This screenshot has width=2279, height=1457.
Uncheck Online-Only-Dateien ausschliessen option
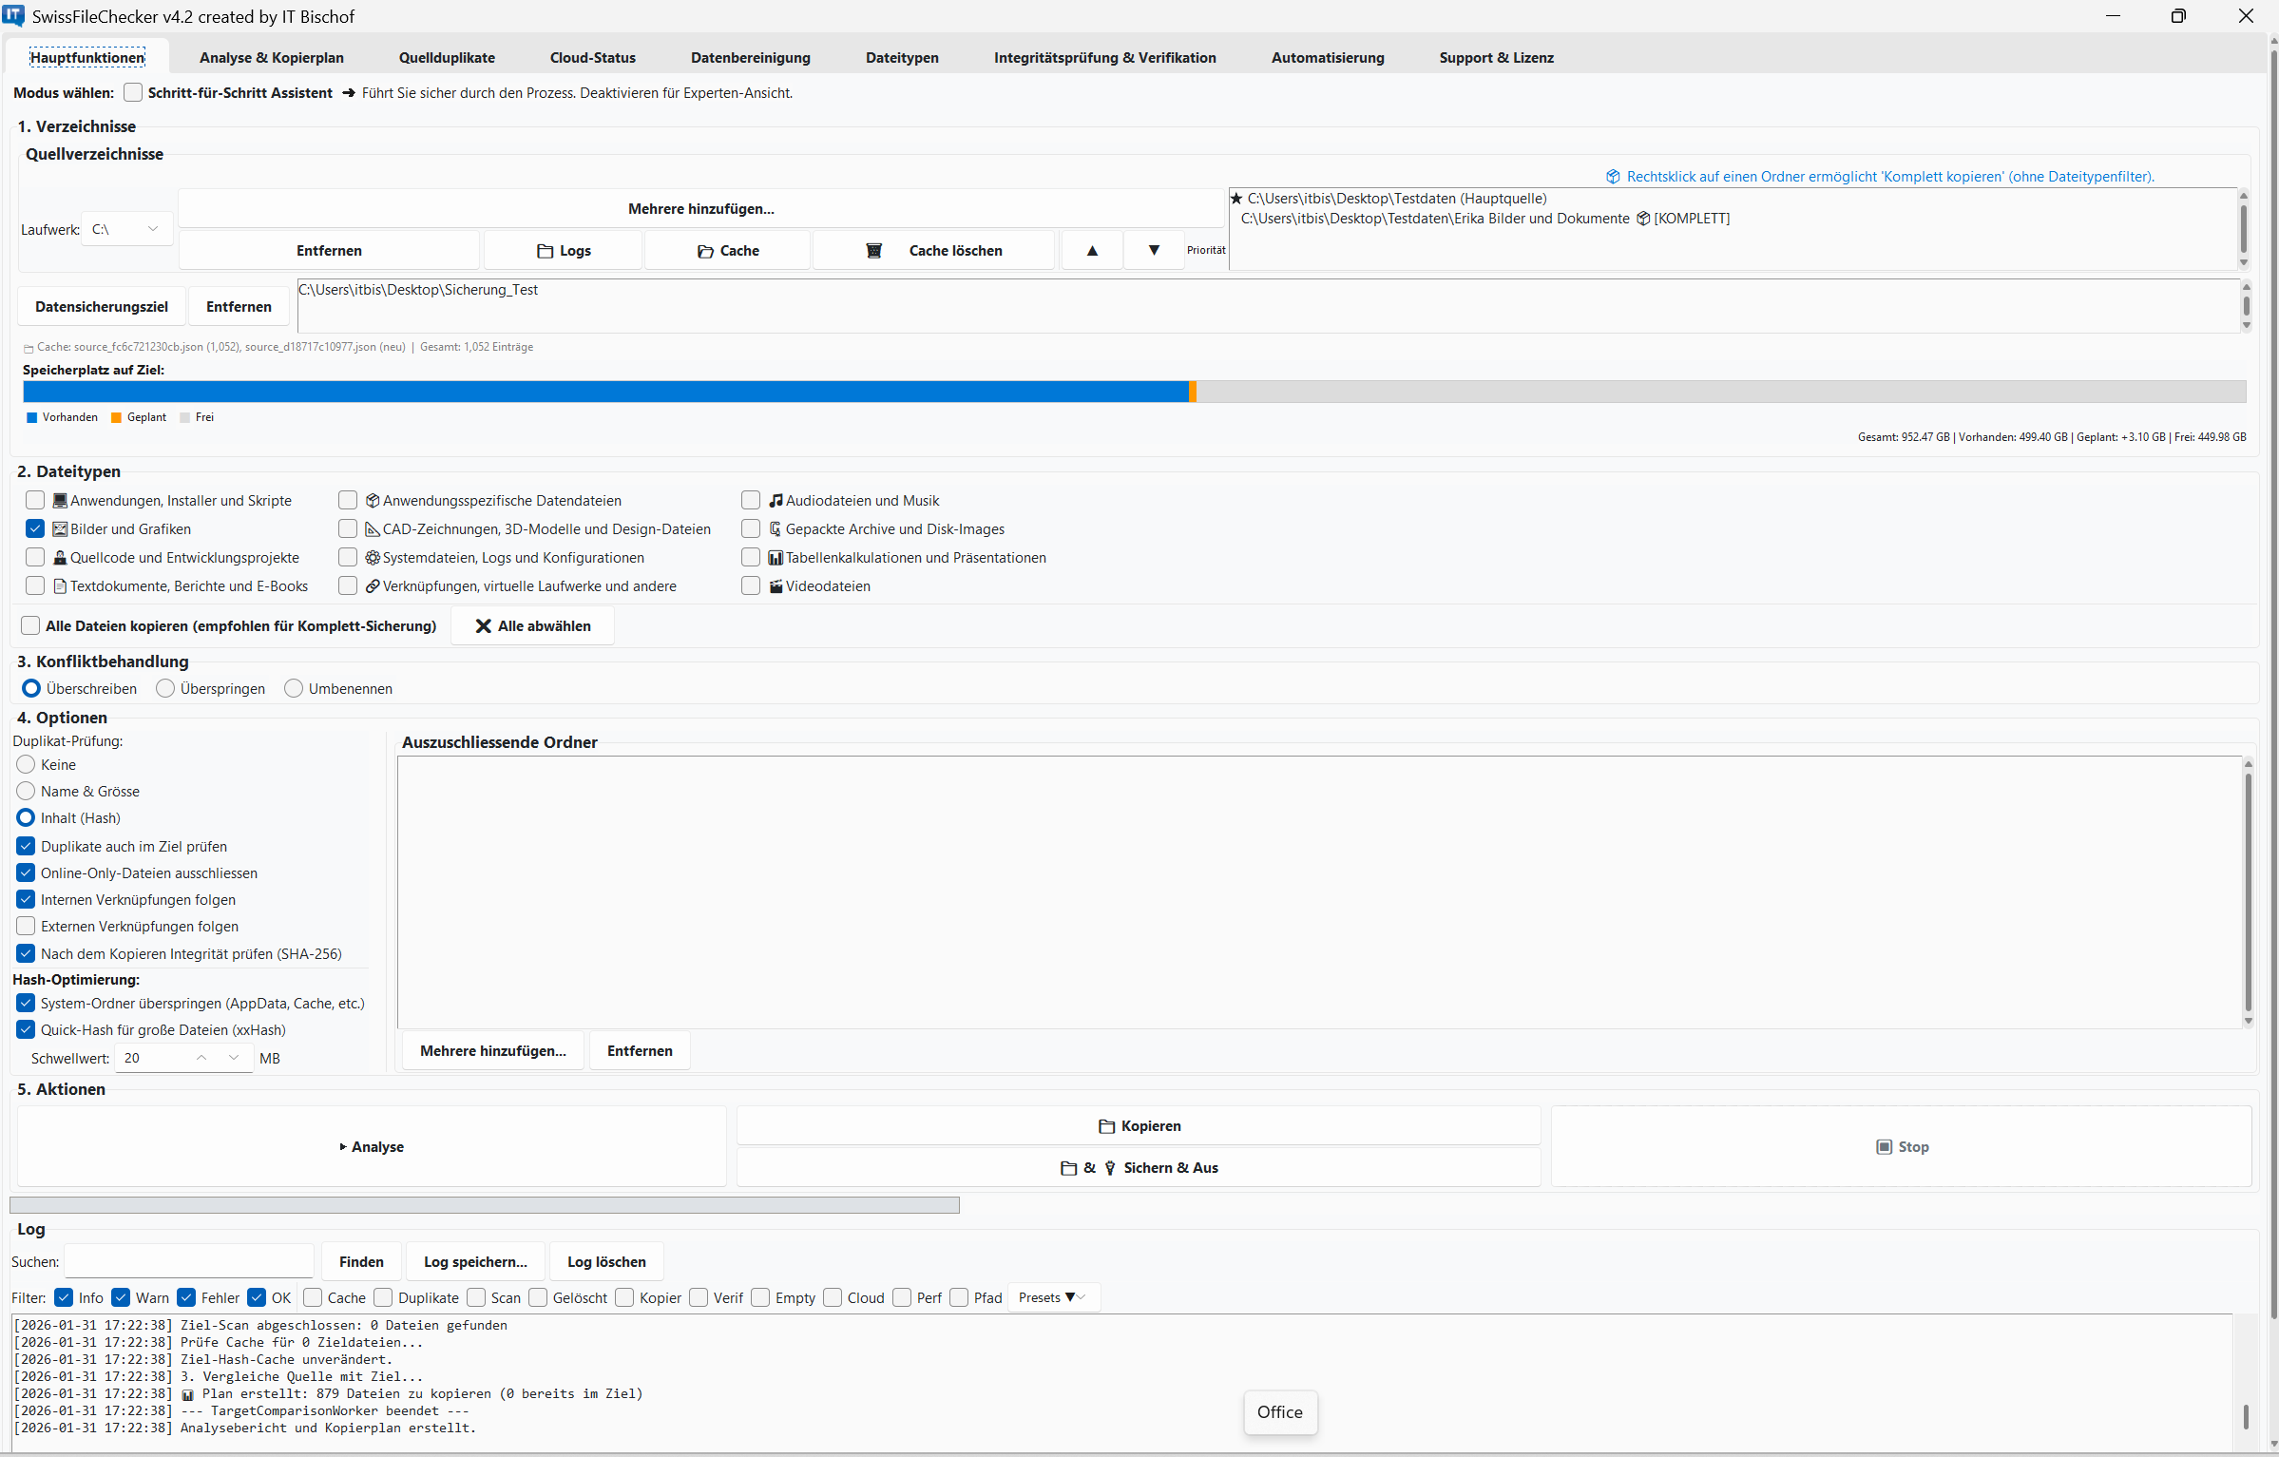(26, 873)
